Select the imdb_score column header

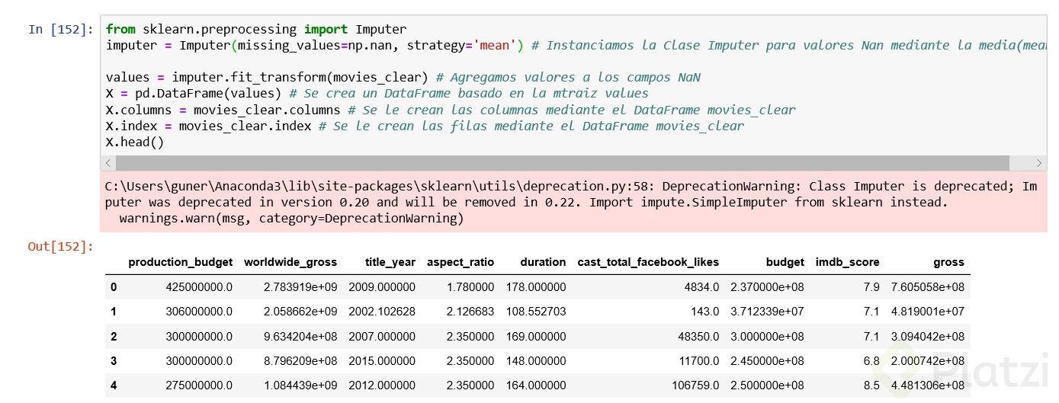point(847,262)
